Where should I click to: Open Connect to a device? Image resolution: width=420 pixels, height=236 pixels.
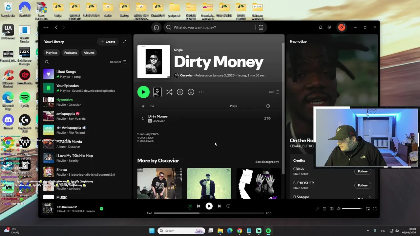coord(332,209)
